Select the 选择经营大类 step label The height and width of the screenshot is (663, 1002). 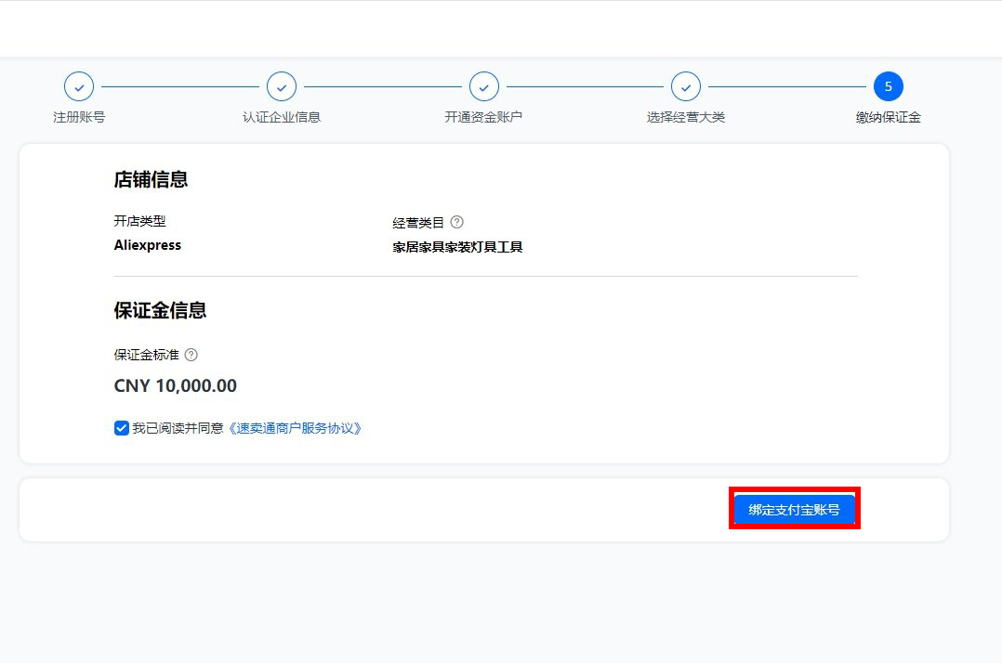(x=686, y=117)
